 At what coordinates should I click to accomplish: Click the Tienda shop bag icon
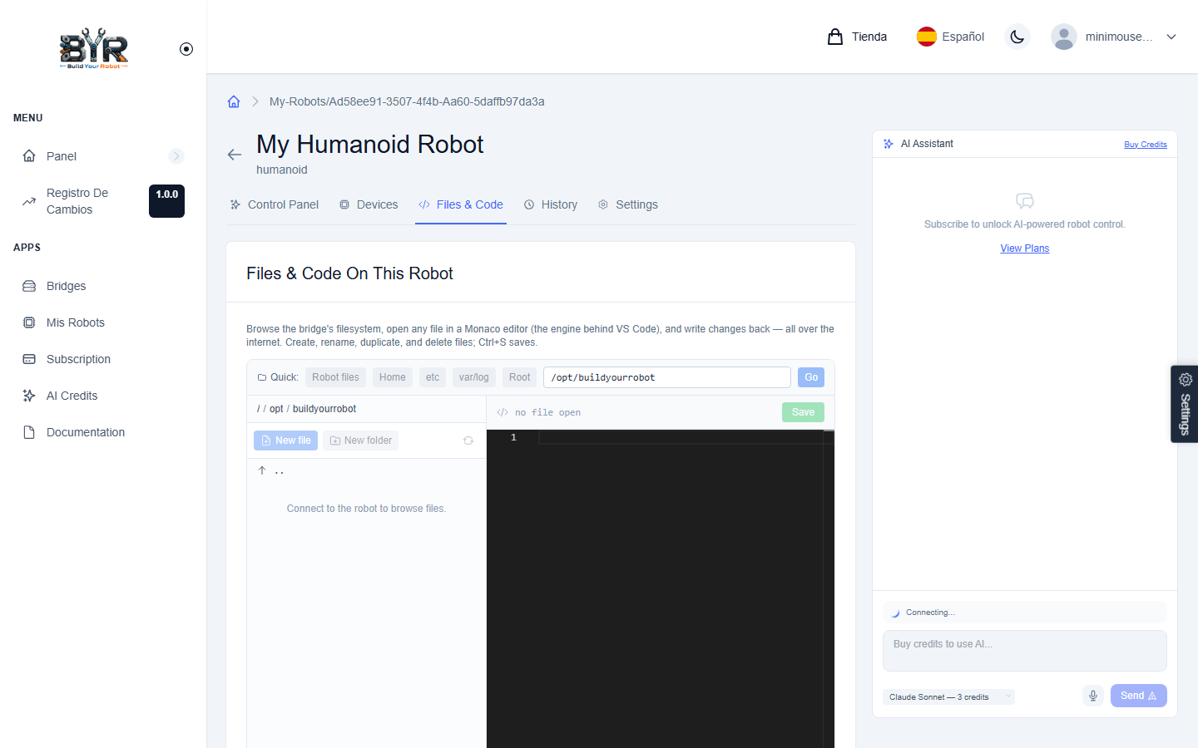tap(835, 37)
